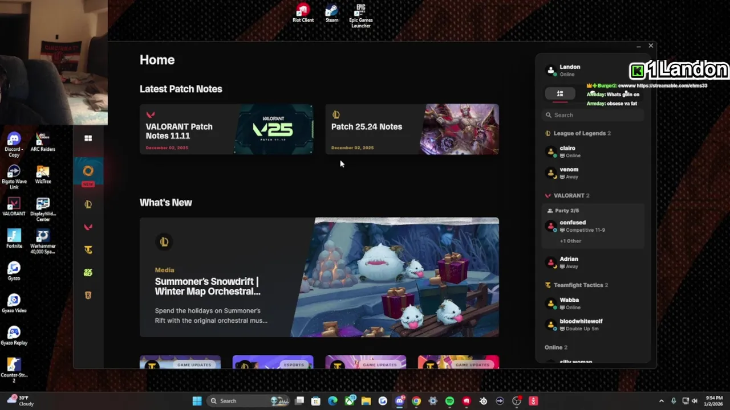This screenshot has height=410, width=730.
Task: Open Microsoft Edge from the taskbar
Action: (x=332, y=401)
